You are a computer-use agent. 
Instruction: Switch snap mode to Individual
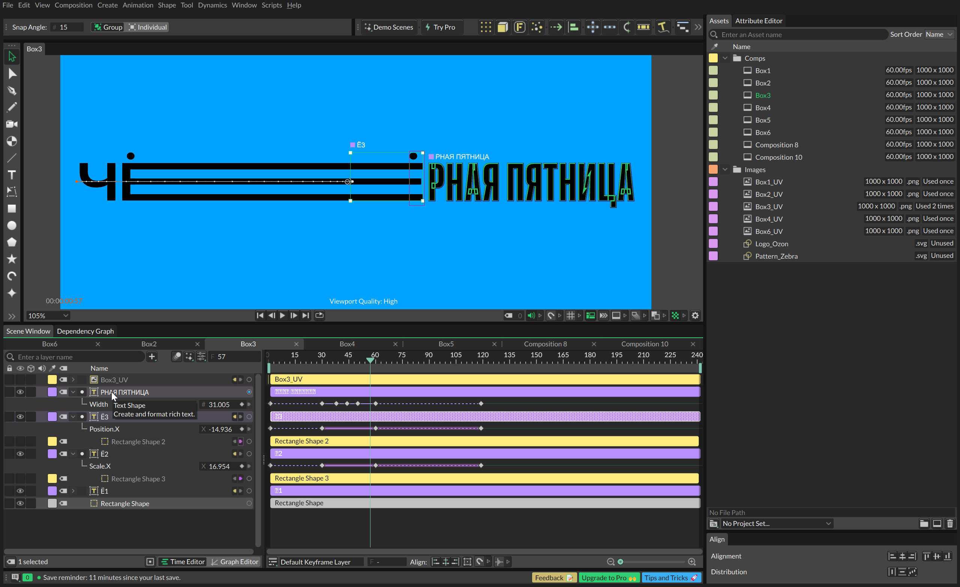[x=148, y=27]
